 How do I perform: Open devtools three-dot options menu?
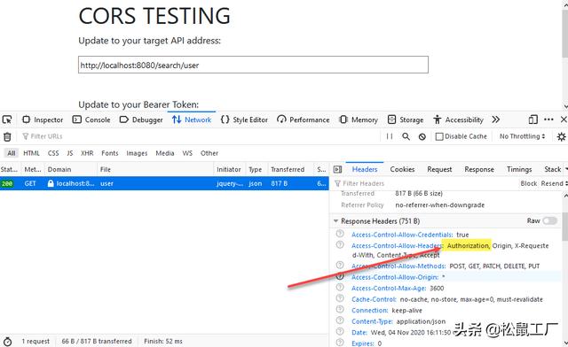[548, 120]
